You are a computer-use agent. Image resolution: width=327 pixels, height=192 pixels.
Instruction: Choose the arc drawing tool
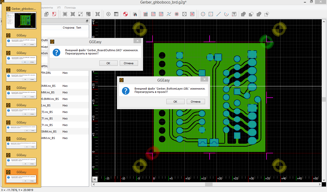pyautogui.click(x=226, y=14)
